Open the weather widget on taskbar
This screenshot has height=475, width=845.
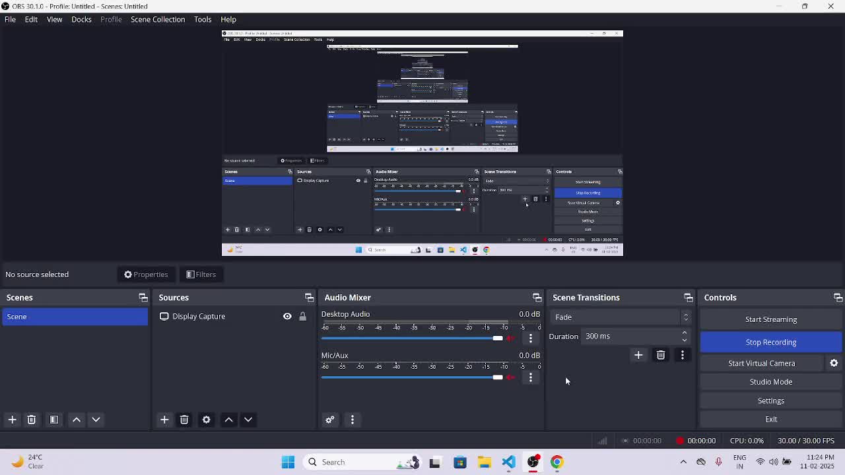click(28, 462)
